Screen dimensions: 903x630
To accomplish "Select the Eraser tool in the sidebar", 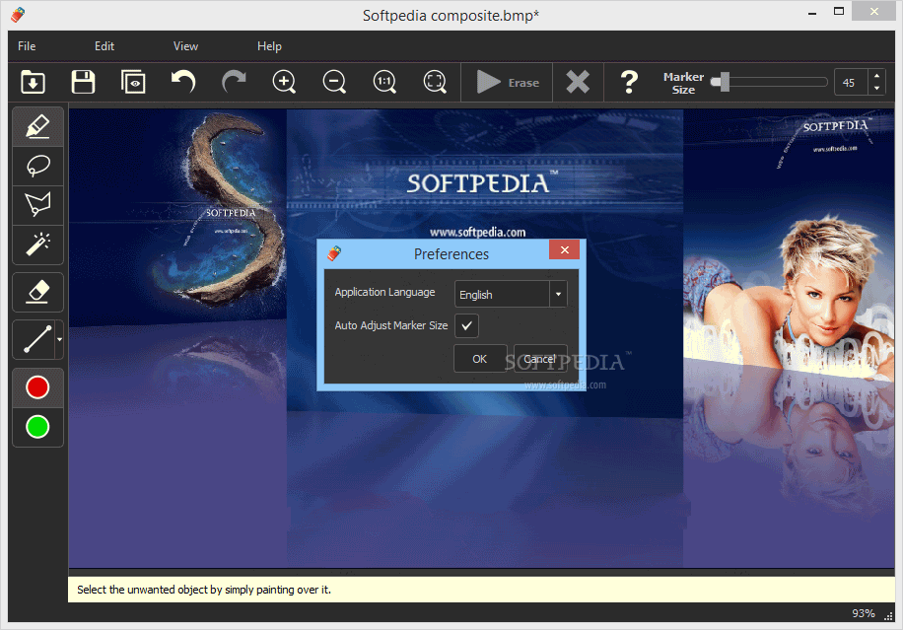I will point(38,292).
